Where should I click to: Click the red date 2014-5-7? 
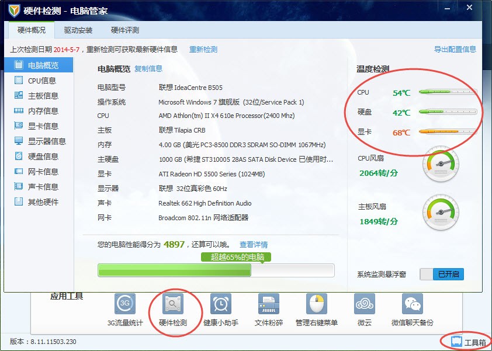coord(67,50)
